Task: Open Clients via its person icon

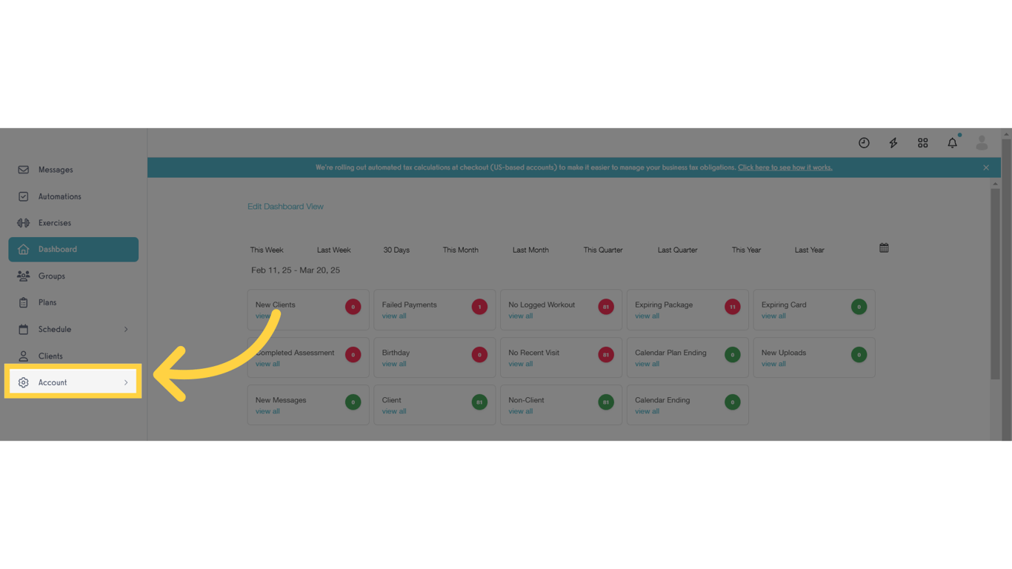Action: point(24,356)
